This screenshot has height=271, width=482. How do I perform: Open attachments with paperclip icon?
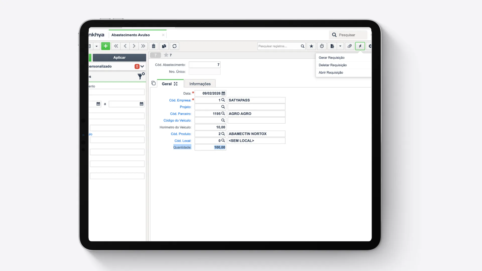pos(349,46)
